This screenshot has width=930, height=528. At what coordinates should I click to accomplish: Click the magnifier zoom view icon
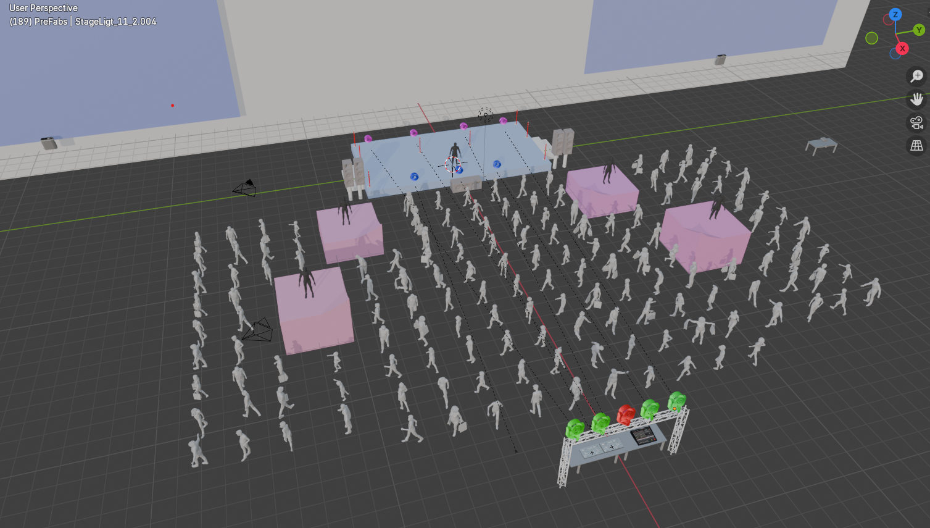coord(916,76)
